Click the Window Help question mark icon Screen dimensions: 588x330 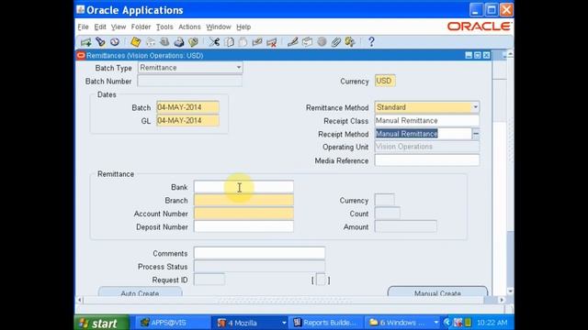pos(371,42)
